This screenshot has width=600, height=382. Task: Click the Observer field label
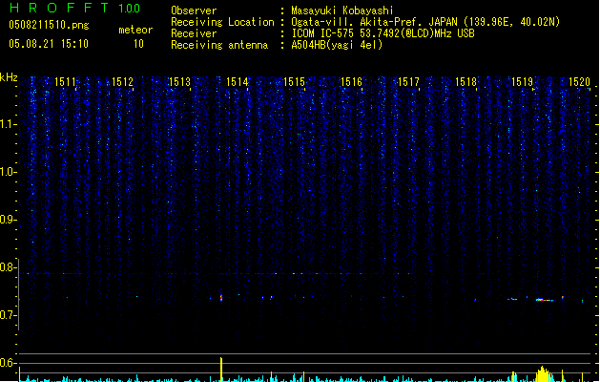coord(194,11)
